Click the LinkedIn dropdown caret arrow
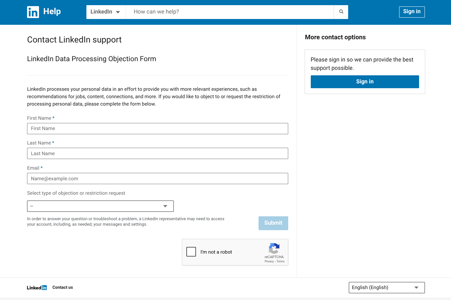 [x=118, y=12]
